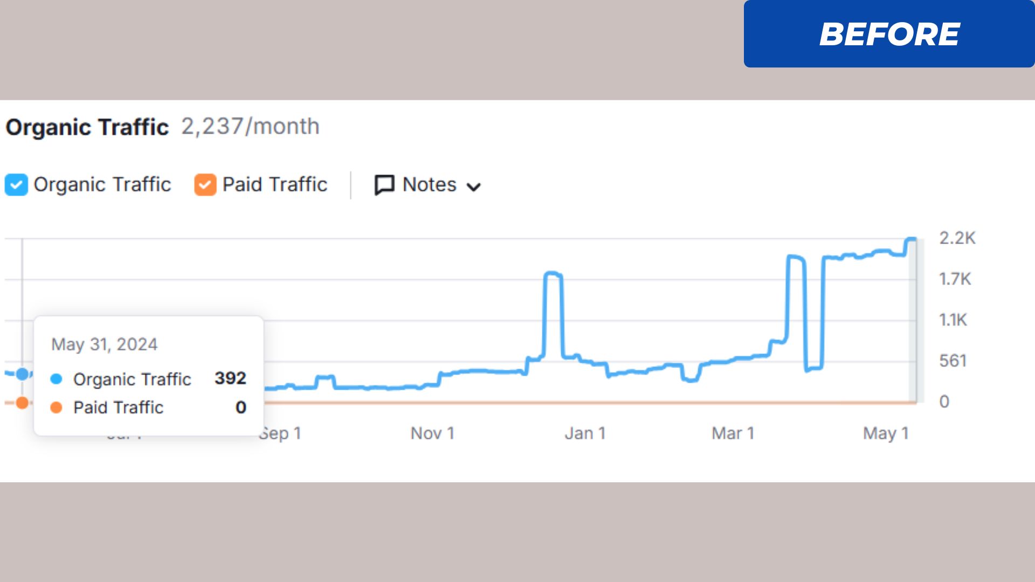Click the blue data point marker on chart

(22, 374)
